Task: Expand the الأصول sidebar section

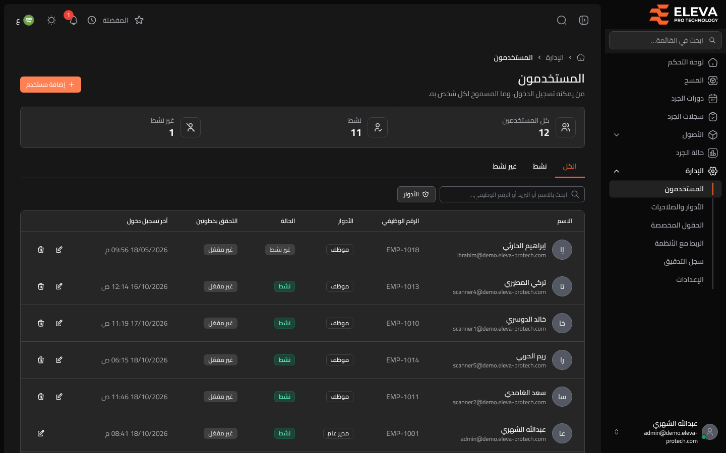Action: coord(665,135)
